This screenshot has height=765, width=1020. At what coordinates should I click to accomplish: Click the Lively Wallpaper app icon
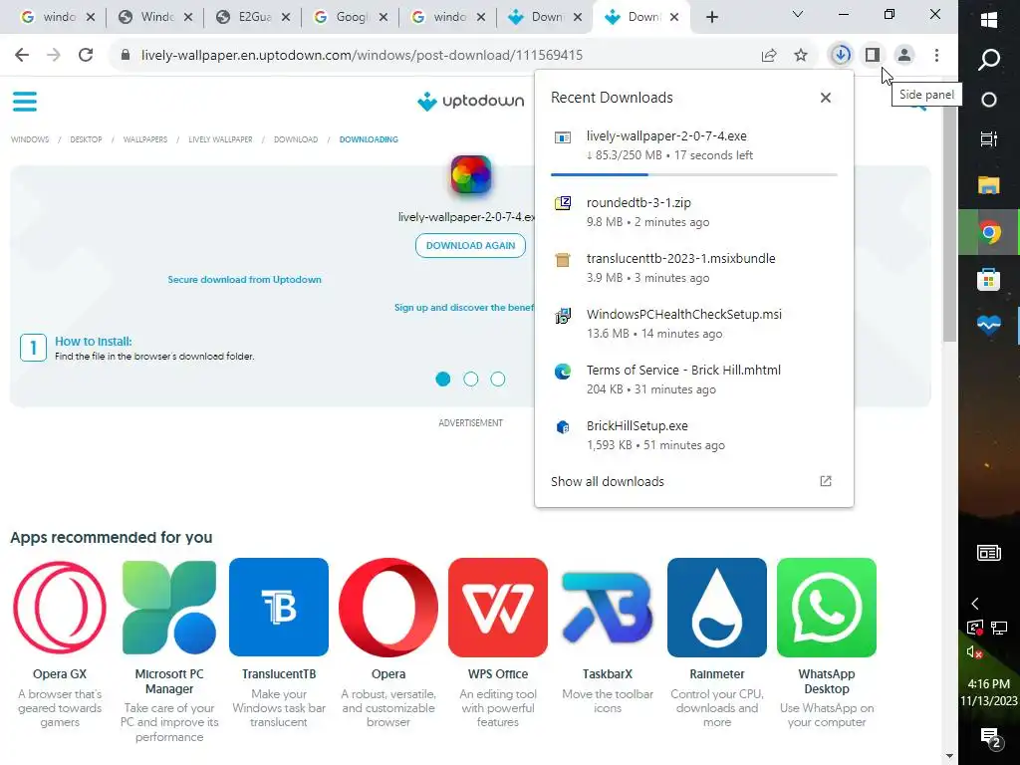(x=471, y=175)
